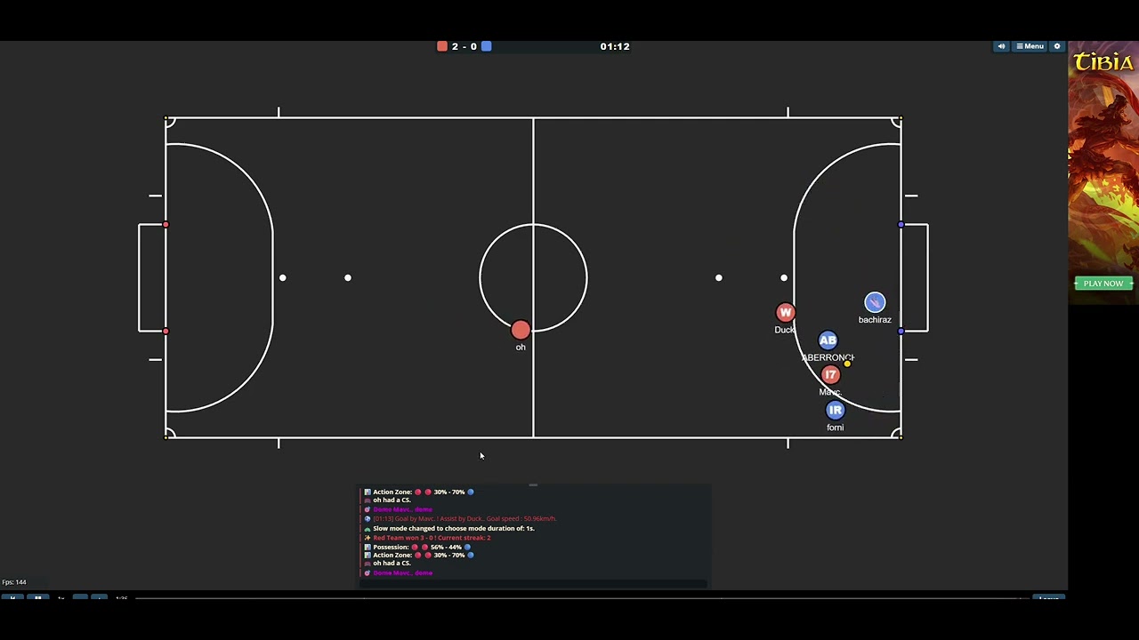1139x640 pixels.
Task: Open settings with the gear icon
Action: [x=1057, y=46]
